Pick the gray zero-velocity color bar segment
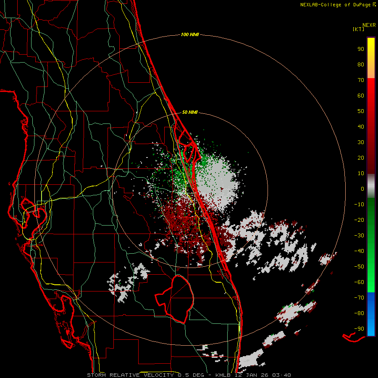Screen dimensions: 378x378 pos(371,186)
